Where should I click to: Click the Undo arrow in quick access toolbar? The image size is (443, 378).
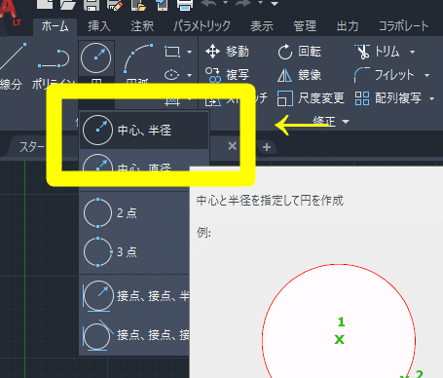[209, 3]
